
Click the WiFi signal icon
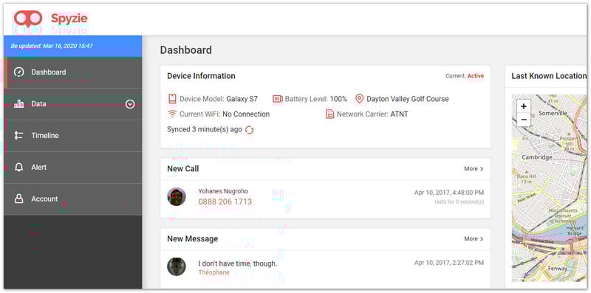coord(172,114)
